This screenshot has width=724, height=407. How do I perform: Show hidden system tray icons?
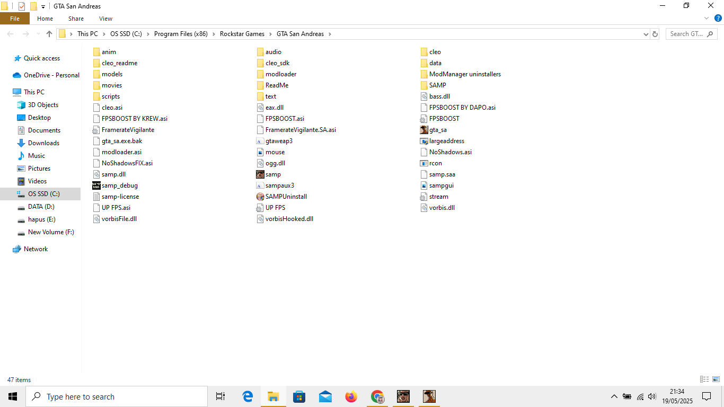pos(614,396)
